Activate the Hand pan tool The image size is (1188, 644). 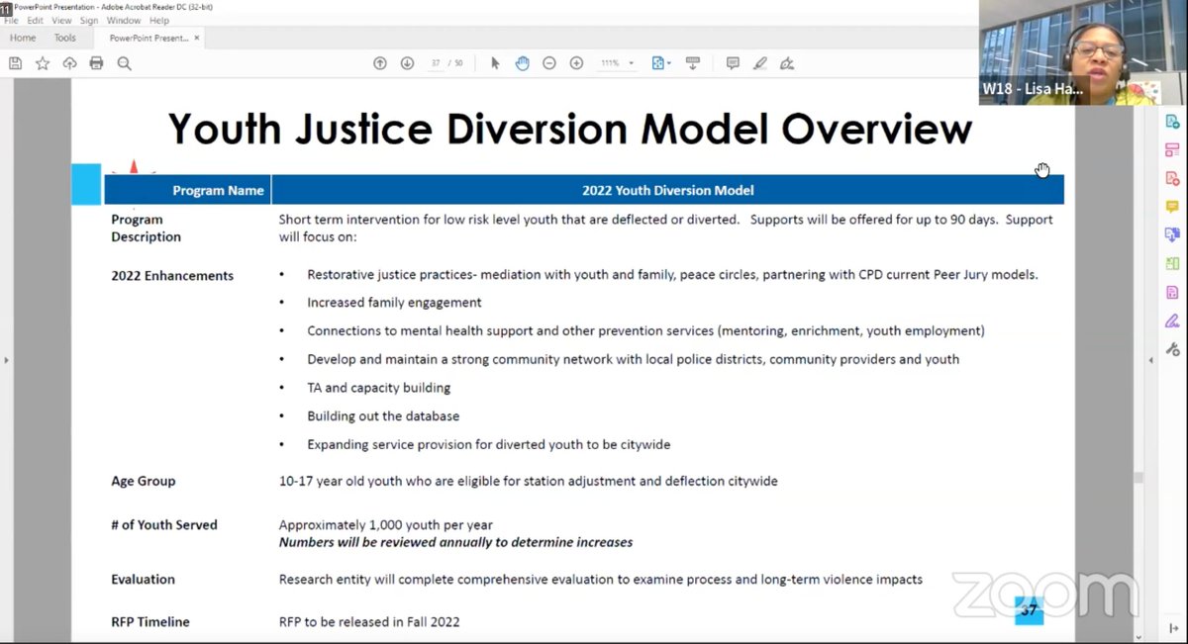click(x=522, y=63)
